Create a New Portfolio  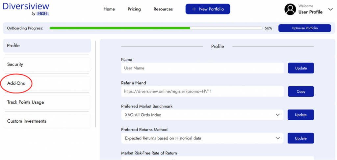pyautogui.click(x=208, y=9)
